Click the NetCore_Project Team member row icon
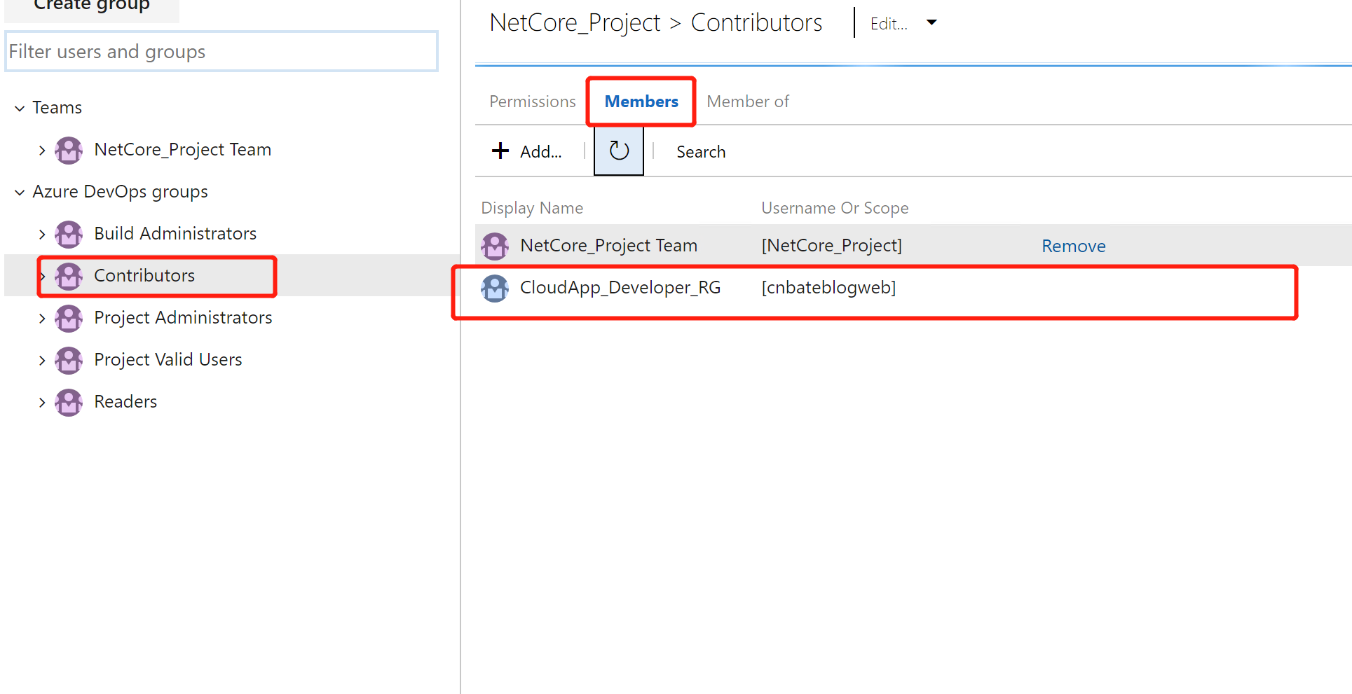Screen dimensions: 1352x694 coord(495,246)
